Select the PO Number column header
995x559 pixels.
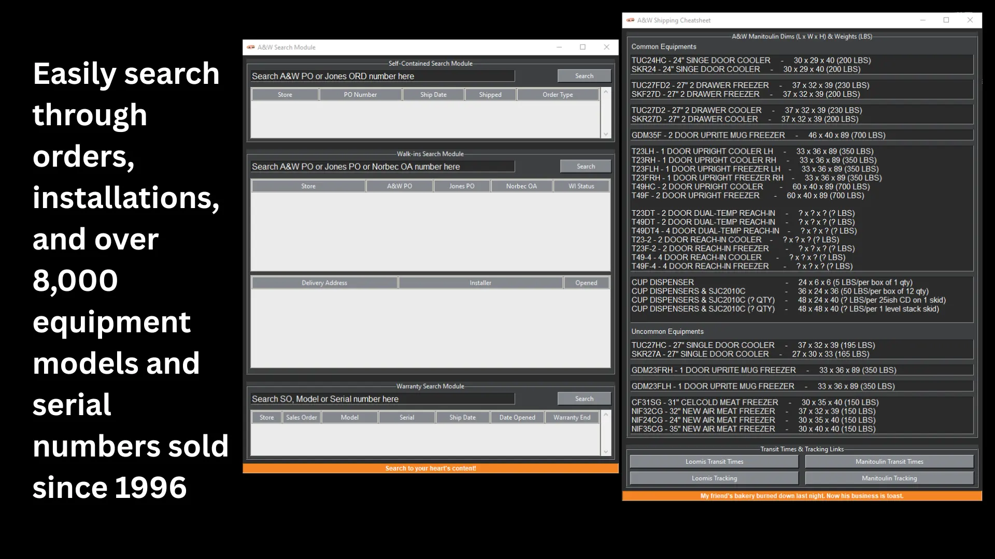click(360, 94)
